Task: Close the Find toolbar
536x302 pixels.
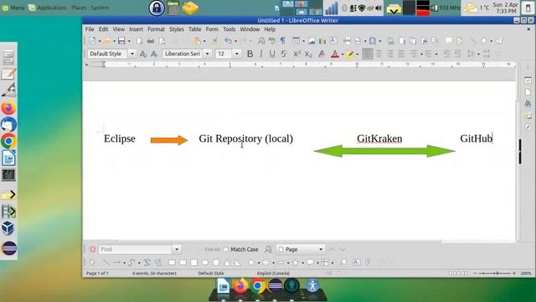Action: 93,249
